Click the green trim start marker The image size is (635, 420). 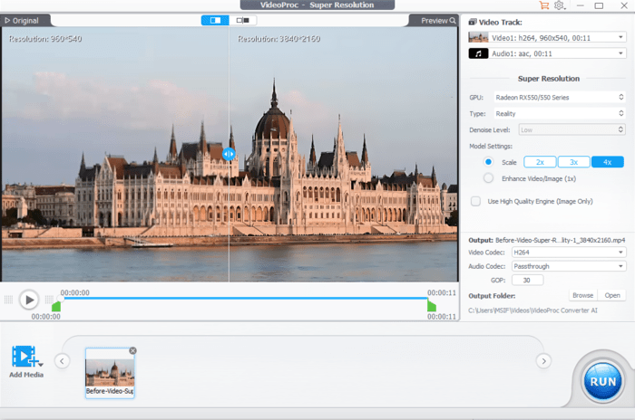tap(56, 306)
